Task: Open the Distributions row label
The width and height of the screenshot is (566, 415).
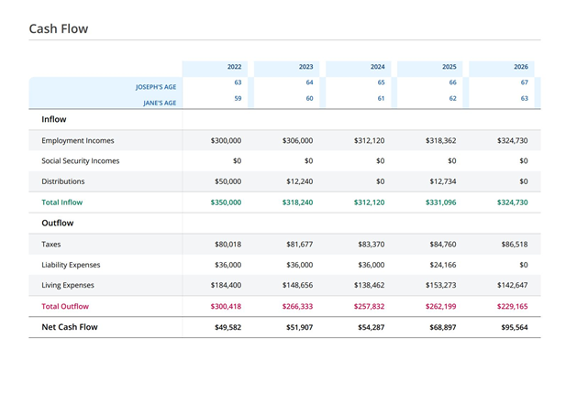Action: 62,181
